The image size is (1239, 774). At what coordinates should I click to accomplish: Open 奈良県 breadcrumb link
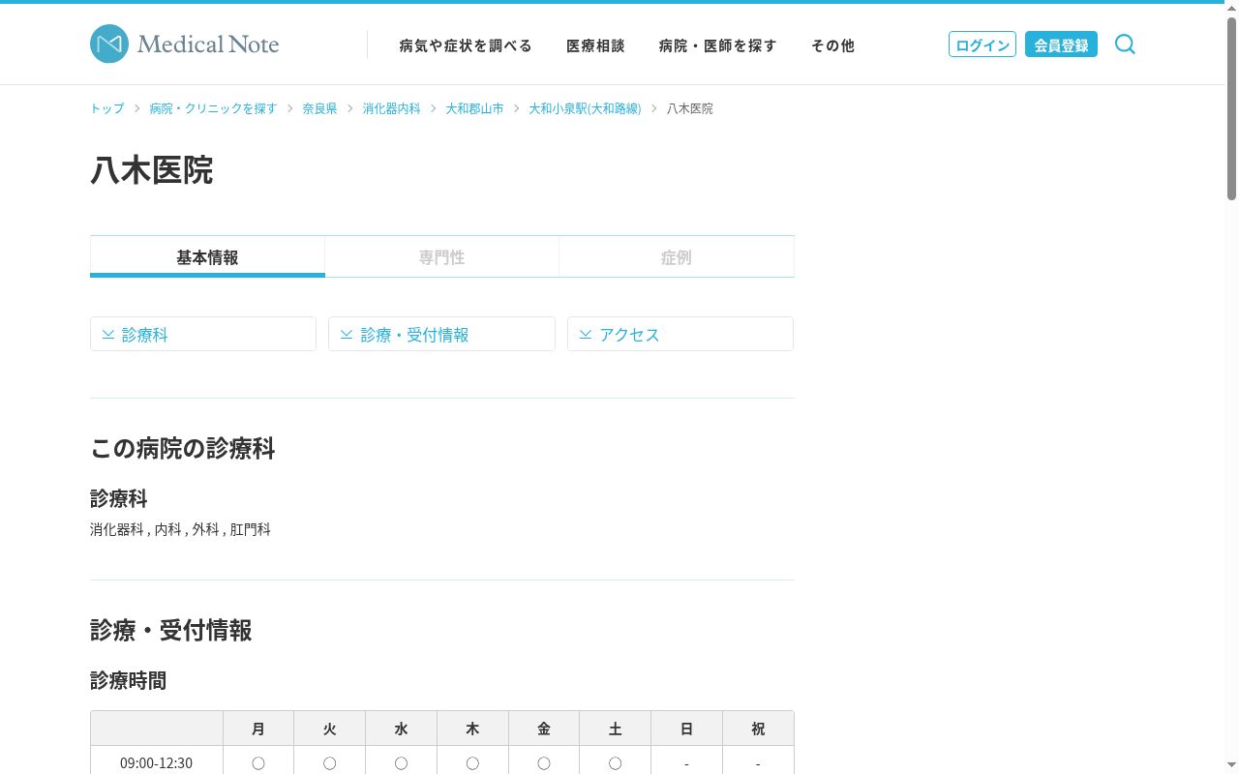(319, 108)
